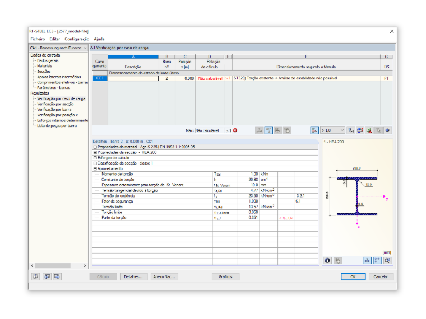Image resolution: width=426 pixels, height=319 pixels.
Task: Select the CC1 row header cell
Action: coord(100,78)
